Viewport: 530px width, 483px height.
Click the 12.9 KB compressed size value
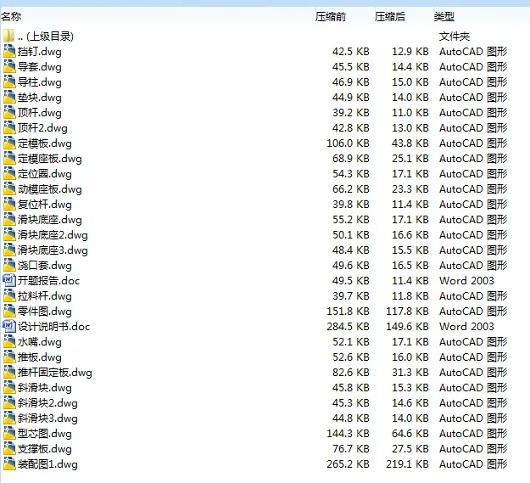tap(410, 52)
